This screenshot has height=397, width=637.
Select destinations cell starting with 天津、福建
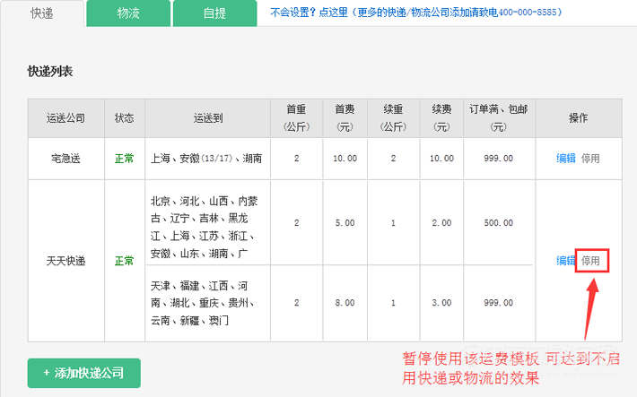[208, 303]
